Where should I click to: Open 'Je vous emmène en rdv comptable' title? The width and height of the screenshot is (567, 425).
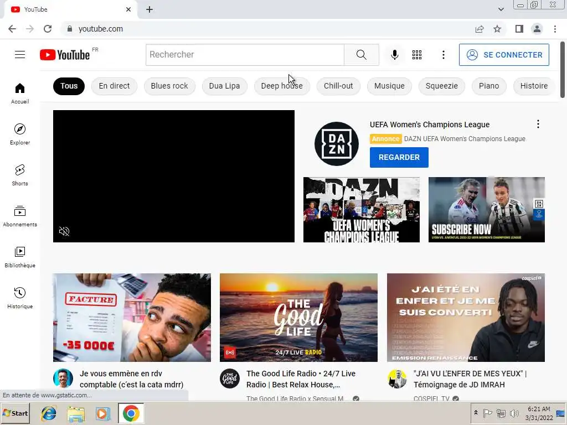click(x=132, y=379)
